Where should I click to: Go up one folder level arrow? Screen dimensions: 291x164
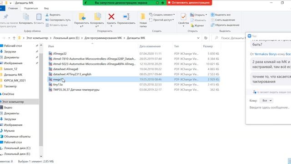pos(14,38)
